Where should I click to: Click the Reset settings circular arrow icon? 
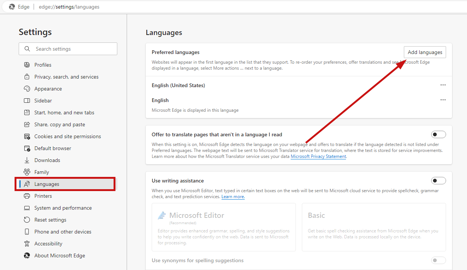click(27, 220)
